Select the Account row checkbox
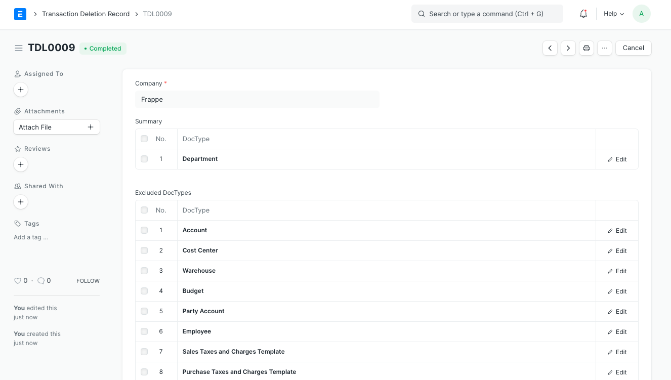This screenshot has width=671, height=380. click(144, 230)
